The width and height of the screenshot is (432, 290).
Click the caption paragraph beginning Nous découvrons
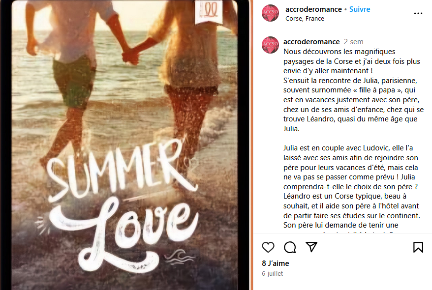click(x=353, y=90)
